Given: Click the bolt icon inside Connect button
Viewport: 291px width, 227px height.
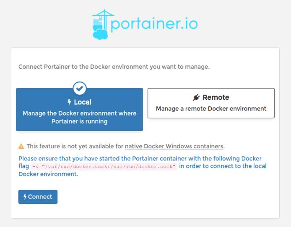Looking at the screenshot, I should point(25,197).
